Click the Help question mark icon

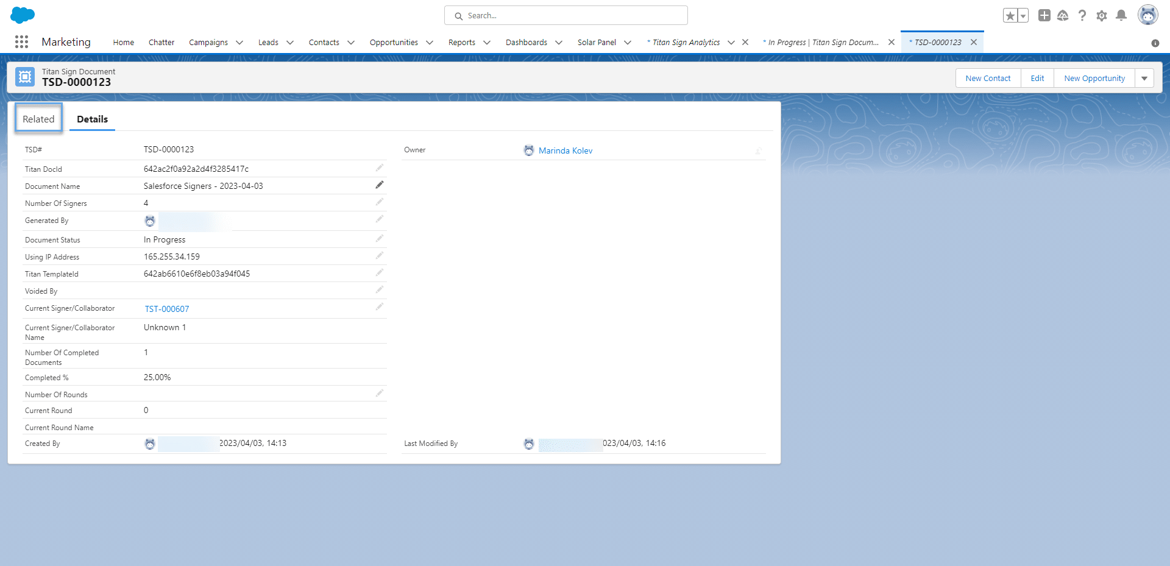click(1082, 16)
